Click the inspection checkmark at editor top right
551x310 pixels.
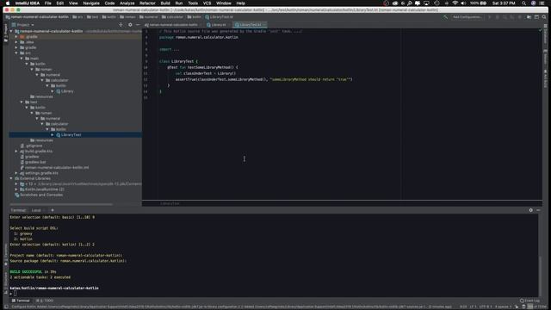pos(540,31)
